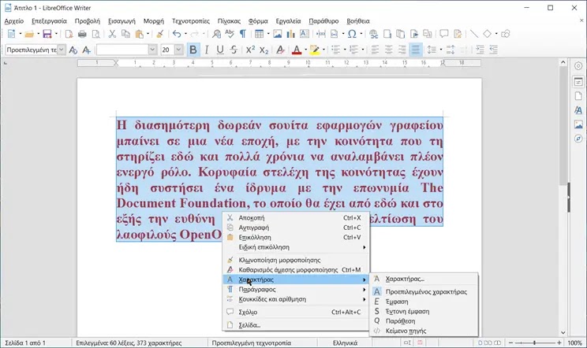Toggle Strikethrough formatting button
The image size is (587, 348).
pyautogui.click(x=234, y=50)
